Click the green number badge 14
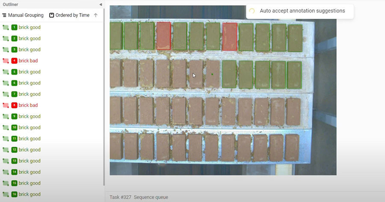 pos(14,172)
